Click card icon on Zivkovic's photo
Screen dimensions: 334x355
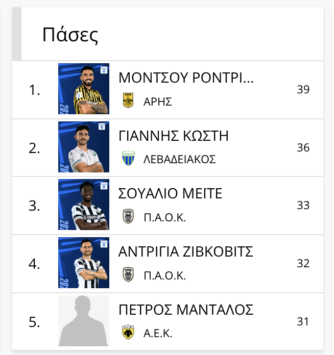[x=104, y=243]
